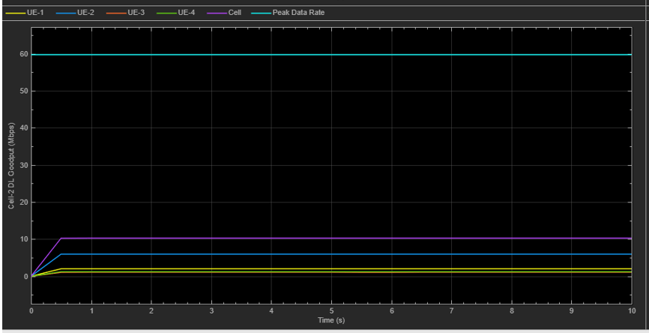Click the 60 y-axis tick value

pyautogui.click(x=25, y=54)
